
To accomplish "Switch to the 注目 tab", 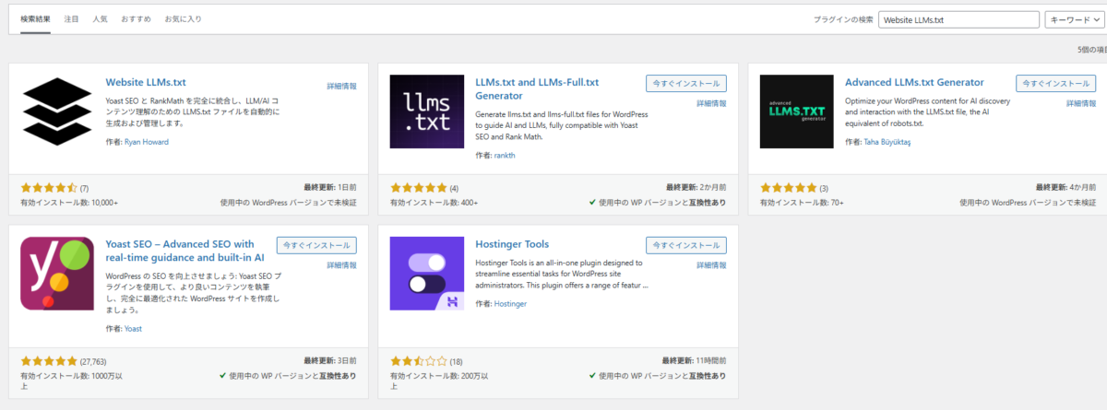I will [x=72, y=18].
